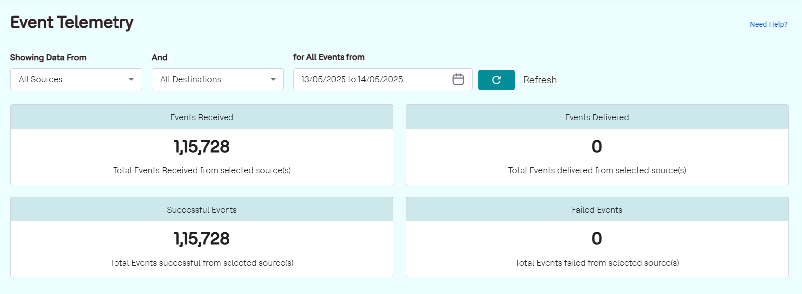
Task: Click the calendar icon in date field
Action: (458, 79)
